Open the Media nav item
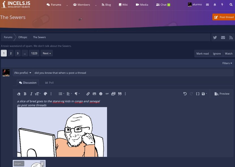The height and width of the screenshot is (167, 235). 142,5
